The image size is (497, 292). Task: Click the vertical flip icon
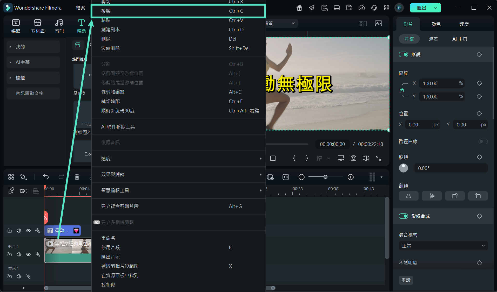432,196
